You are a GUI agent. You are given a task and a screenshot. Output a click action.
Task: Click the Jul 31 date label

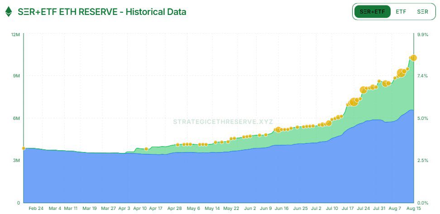(x=379, y=209)
